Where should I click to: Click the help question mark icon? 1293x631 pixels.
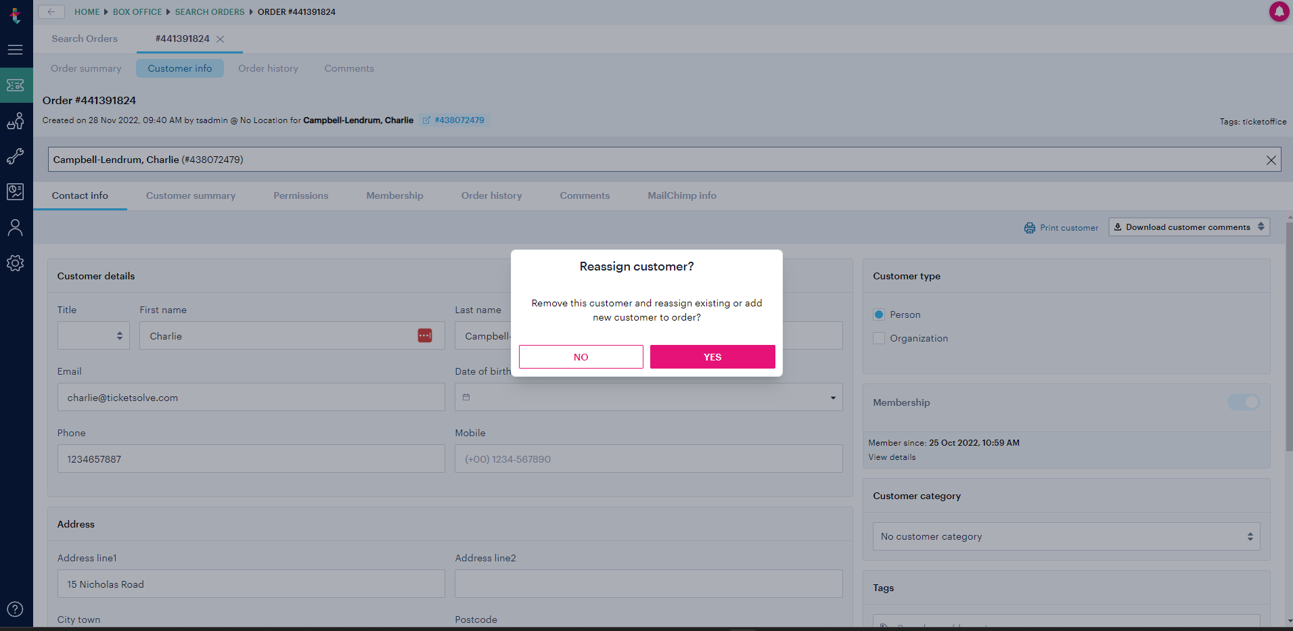(15, 609)
